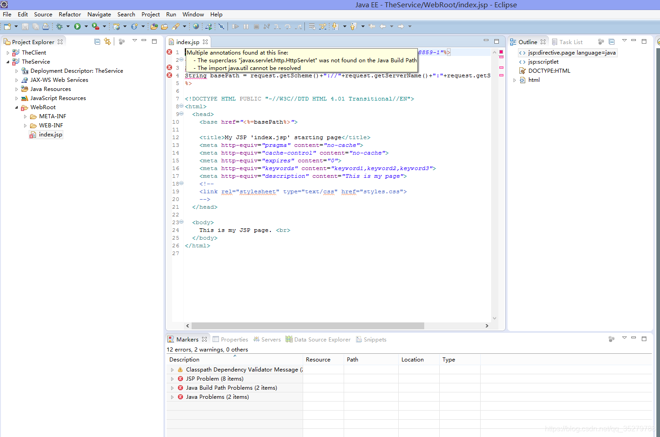Open the Navigate menu
Viewport: 660px width, 437px height.
(99, 14)
